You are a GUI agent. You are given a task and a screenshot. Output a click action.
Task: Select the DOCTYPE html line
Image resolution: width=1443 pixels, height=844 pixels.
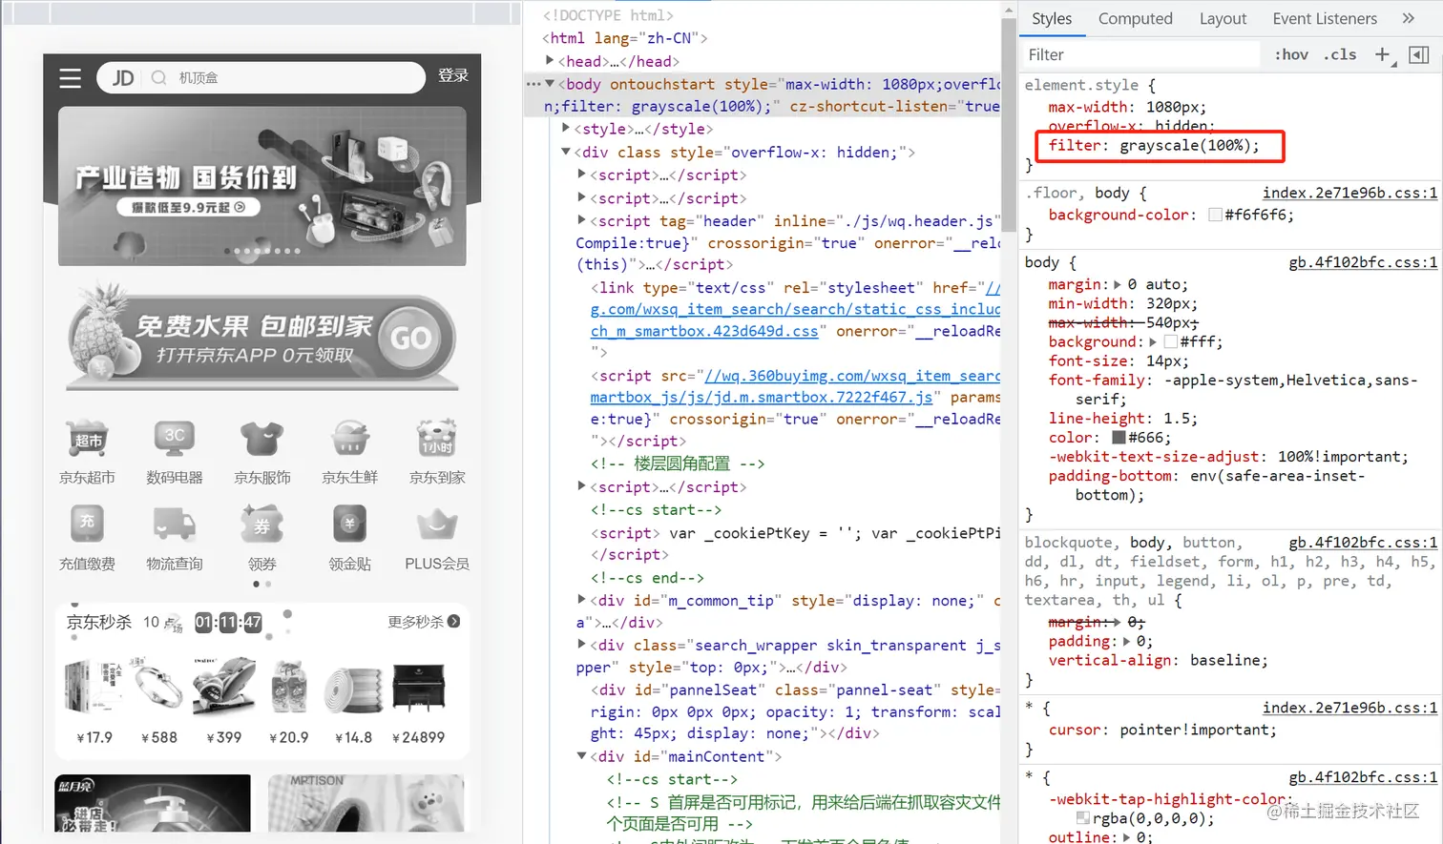coord(608,15)
